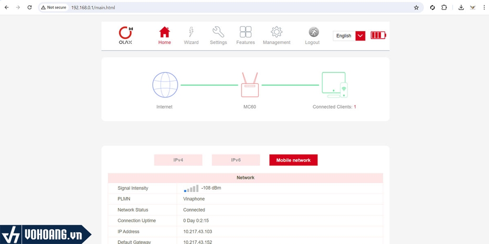Click the MC60 device name label
The image size is (489, 244).
250,107
